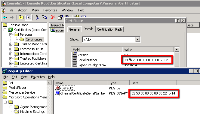Expand the Trusted Publishers node
Image resolution: width=200 pixels, height=114 pixels.
[11, 59]
